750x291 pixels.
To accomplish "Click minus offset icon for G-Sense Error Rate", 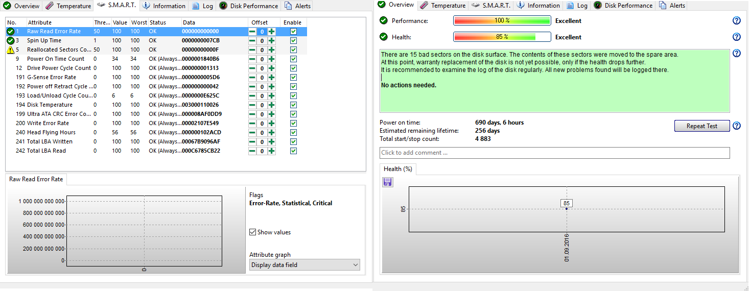I will click(x=252, y=78).
